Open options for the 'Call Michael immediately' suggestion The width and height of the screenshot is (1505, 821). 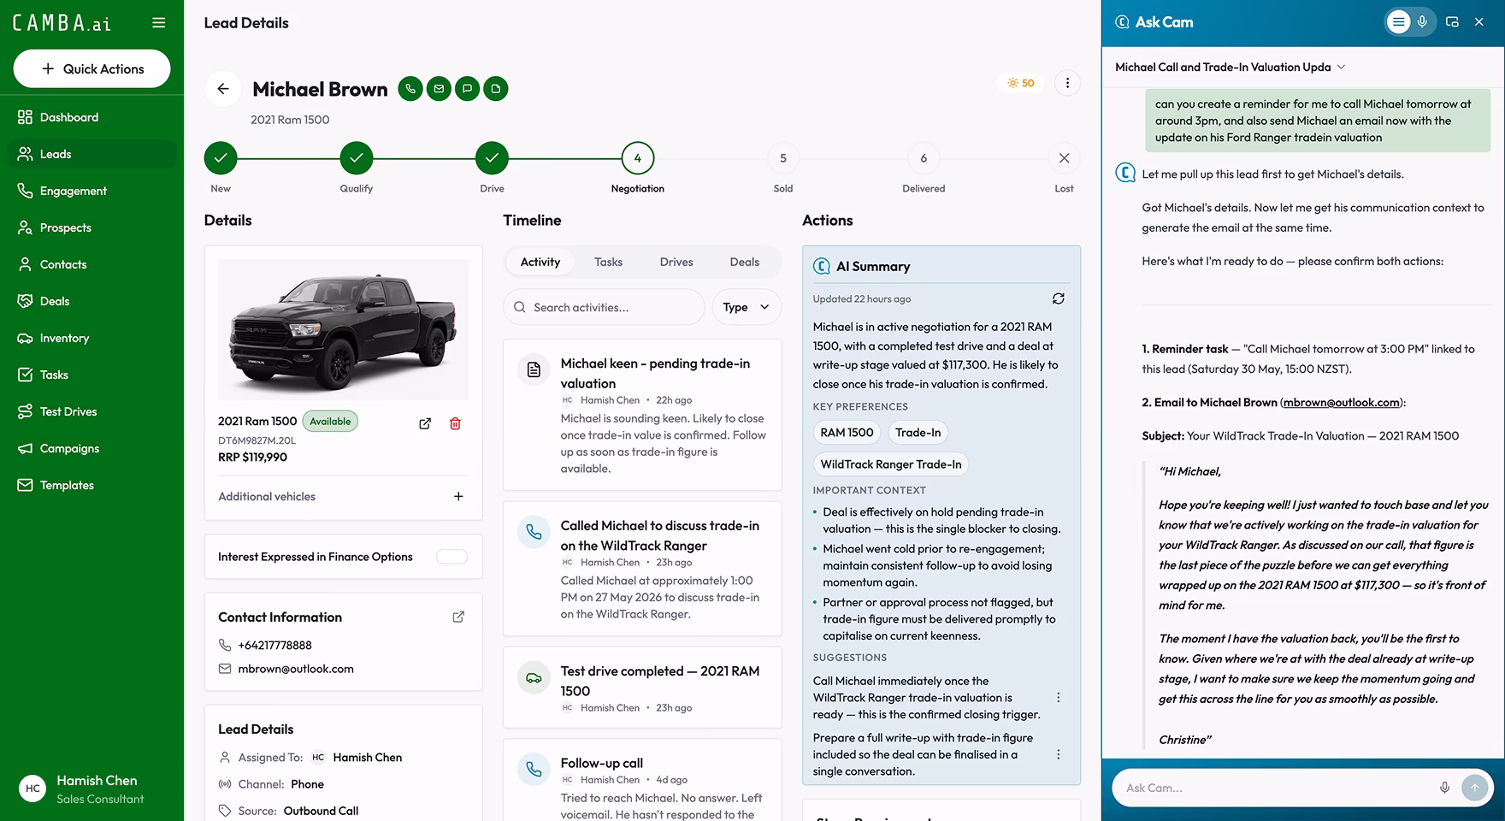[1059, 698]
